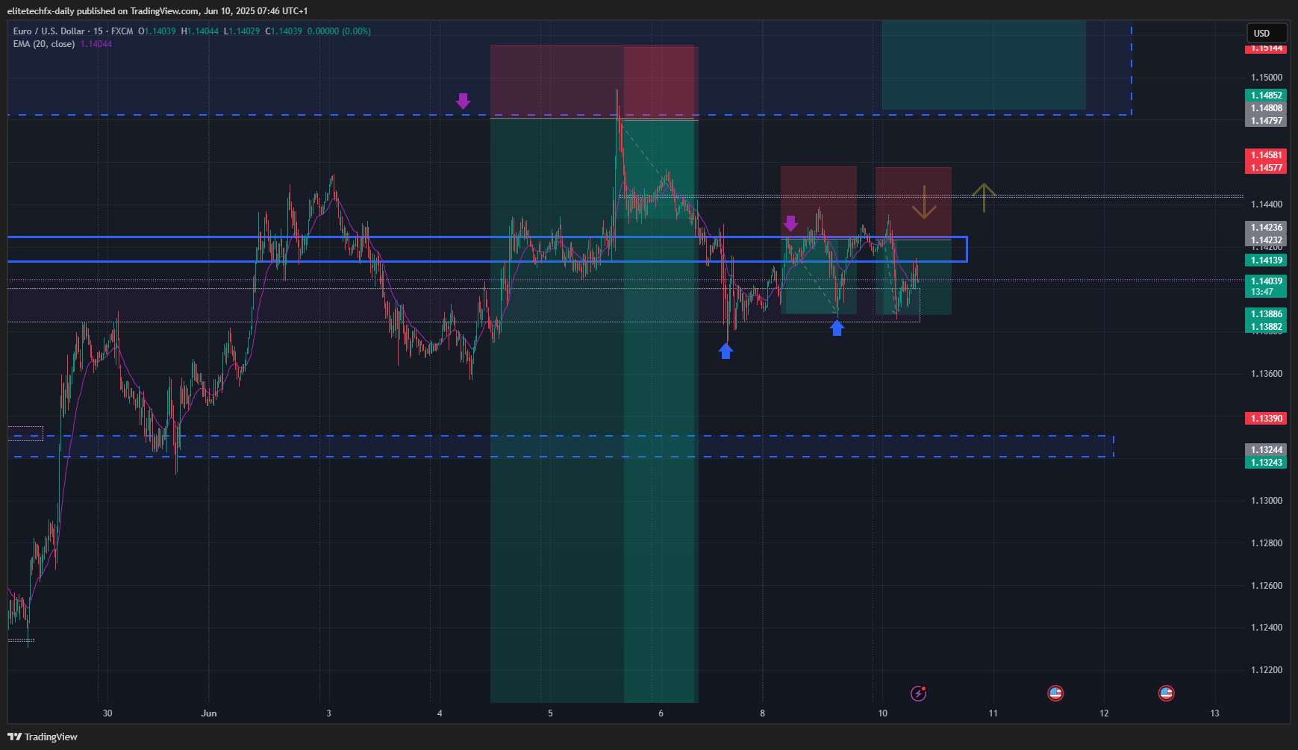Click the high value H1.14044 in legend
Image resolution: width=1298 pixels, height=750 pixels.
[x=200, y=31]
